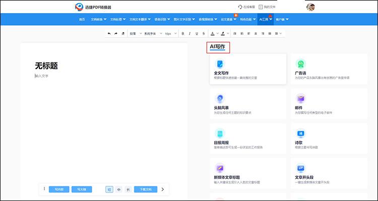This screenshot has width=378, height=201.
Task: Open 在线客服 headset support
Action: [246, 7]
